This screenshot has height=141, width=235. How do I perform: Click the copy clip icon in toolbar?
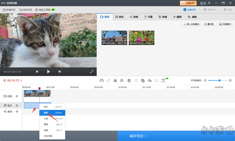[143, 80]
